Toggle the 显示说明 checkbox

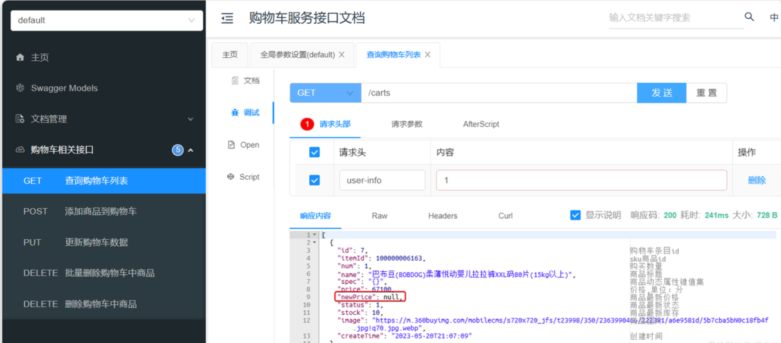tap(575, 215)
